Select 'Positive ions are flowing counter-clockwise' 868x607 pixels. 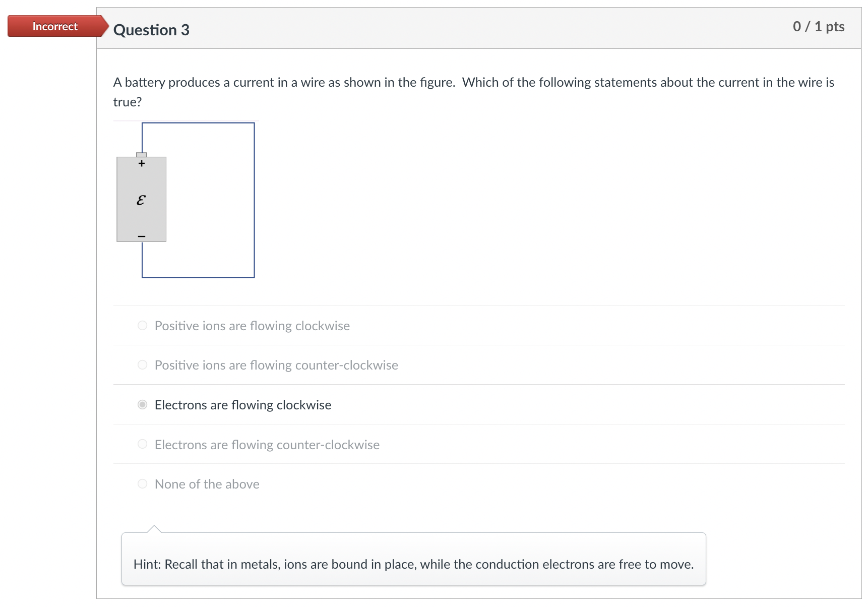click(x=143, y=365)
